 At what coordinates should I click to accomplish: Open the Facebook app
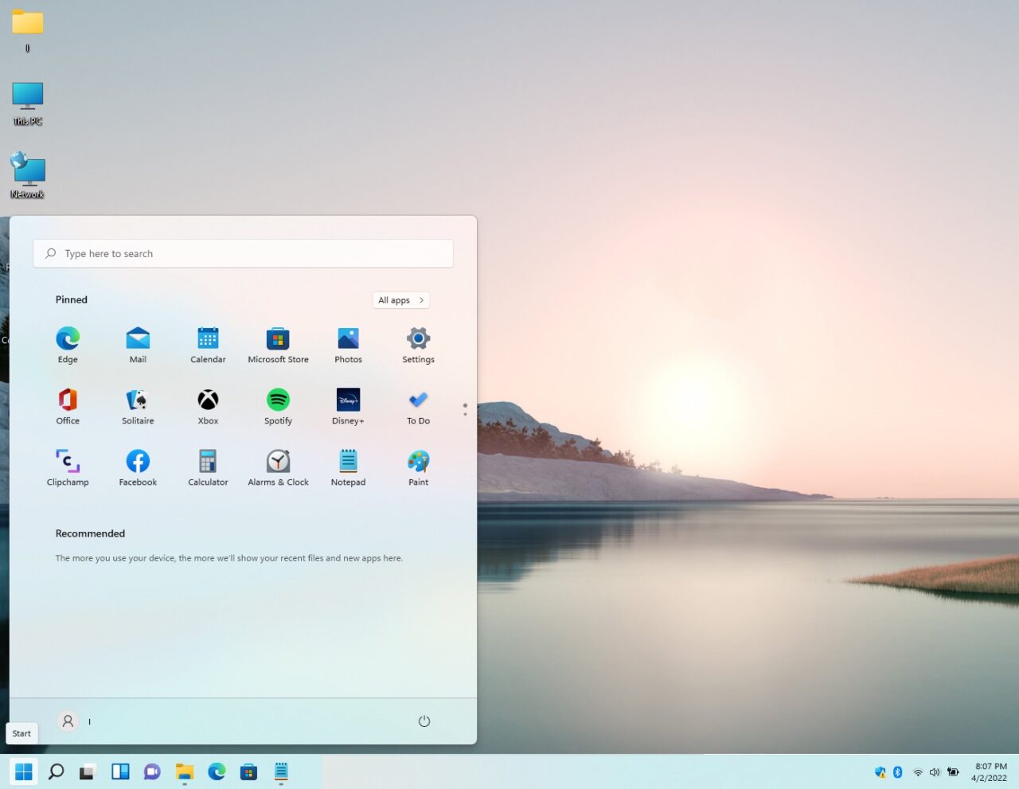click(x=138, y=467)
